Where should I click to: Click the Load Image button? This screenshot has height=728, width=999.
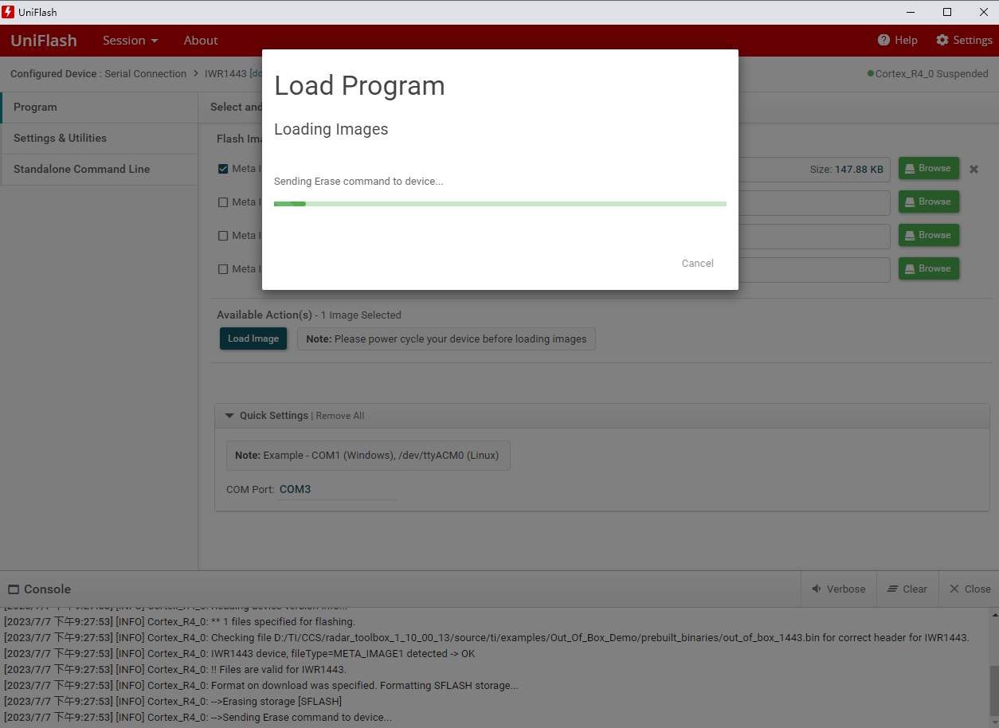[x=253, y=339]
